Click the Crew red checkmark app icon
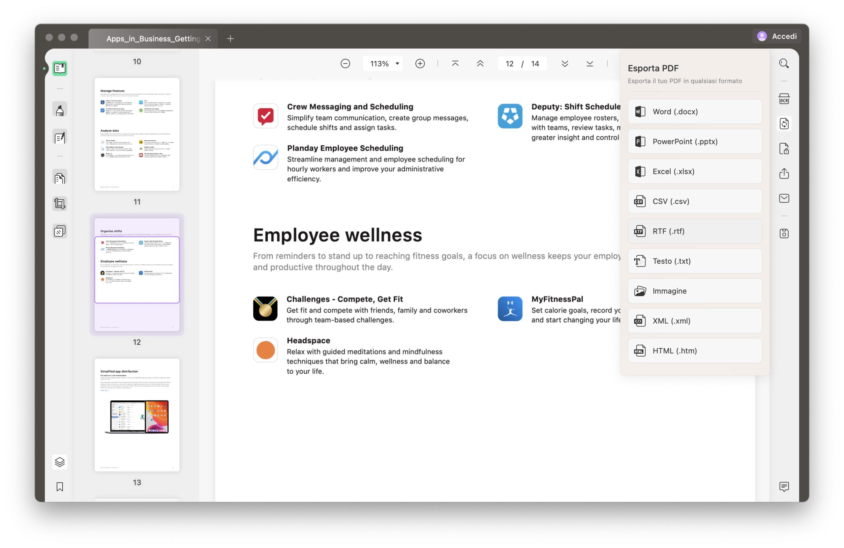The image size is (844, 548). point(265,116)
